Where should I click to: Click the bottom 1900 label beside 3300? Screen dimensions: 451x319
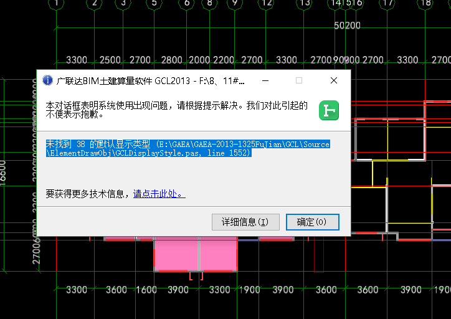point(249,290)
